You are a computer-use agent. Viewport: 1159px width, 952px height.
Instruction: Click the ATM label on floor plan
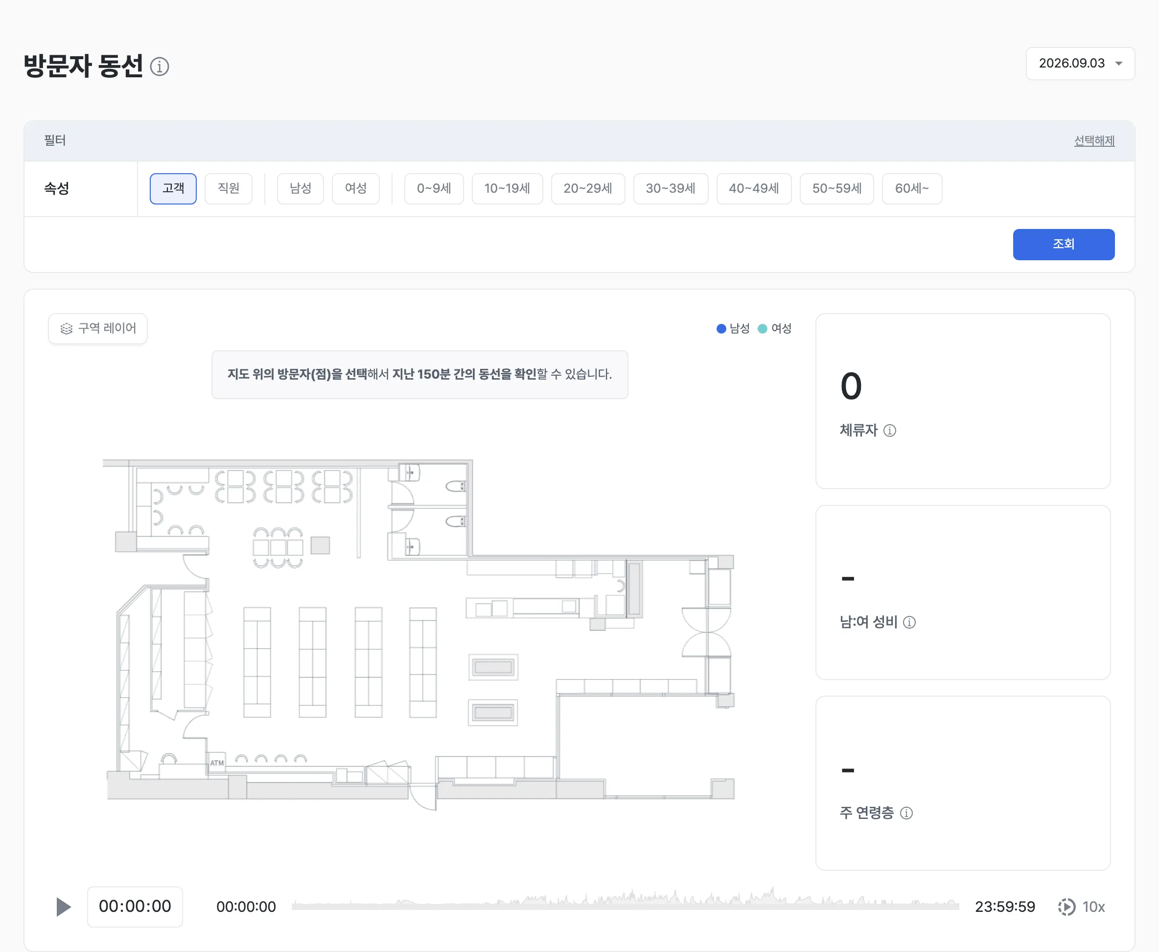click(x=217, y=763)
